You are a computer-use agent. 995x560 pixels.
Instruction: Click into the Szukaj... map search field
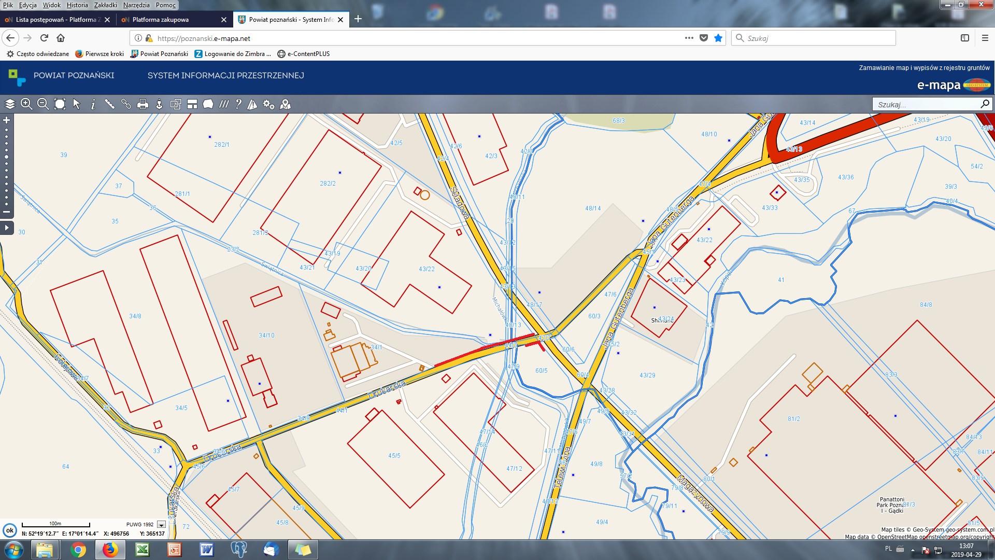tap(926, 104)
